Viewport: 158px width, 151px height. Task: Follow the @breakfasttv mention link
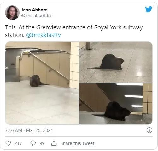click(x=44, y=35)
